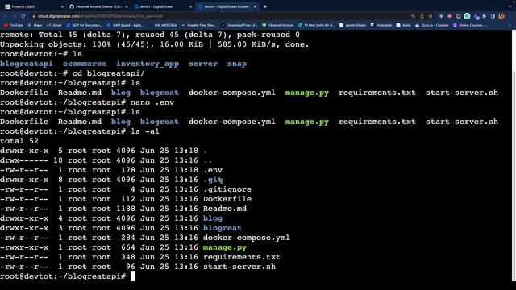
Task: Click the 'Unpacking objects: 100%' output line
Action: coord(155,44)
